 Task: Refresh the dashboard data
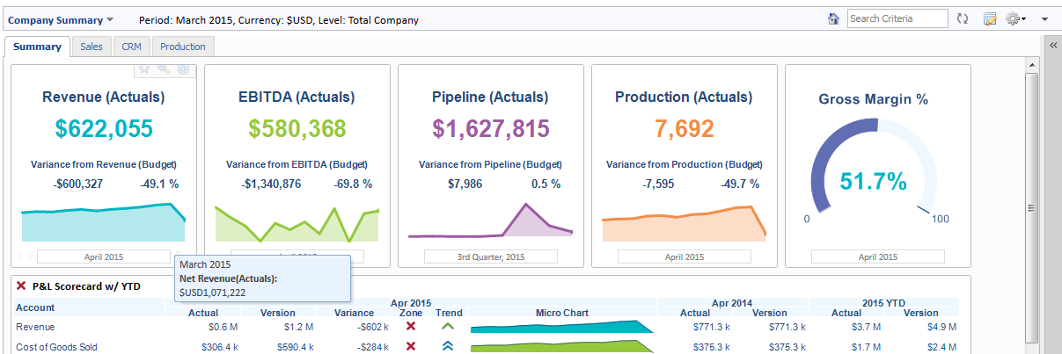963,18
